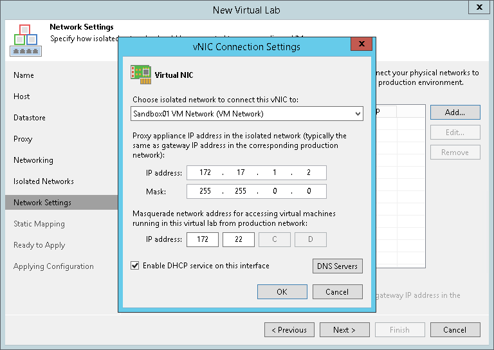Close the vNIC Connection Settings dialog
Image resolution: width=494 pixels, height=350 pixels.
[x=363, y=44]
